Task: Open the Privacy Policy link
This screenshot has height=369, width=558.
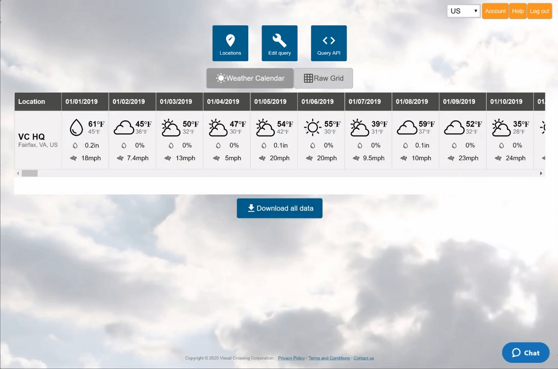Action: [291, 358]
